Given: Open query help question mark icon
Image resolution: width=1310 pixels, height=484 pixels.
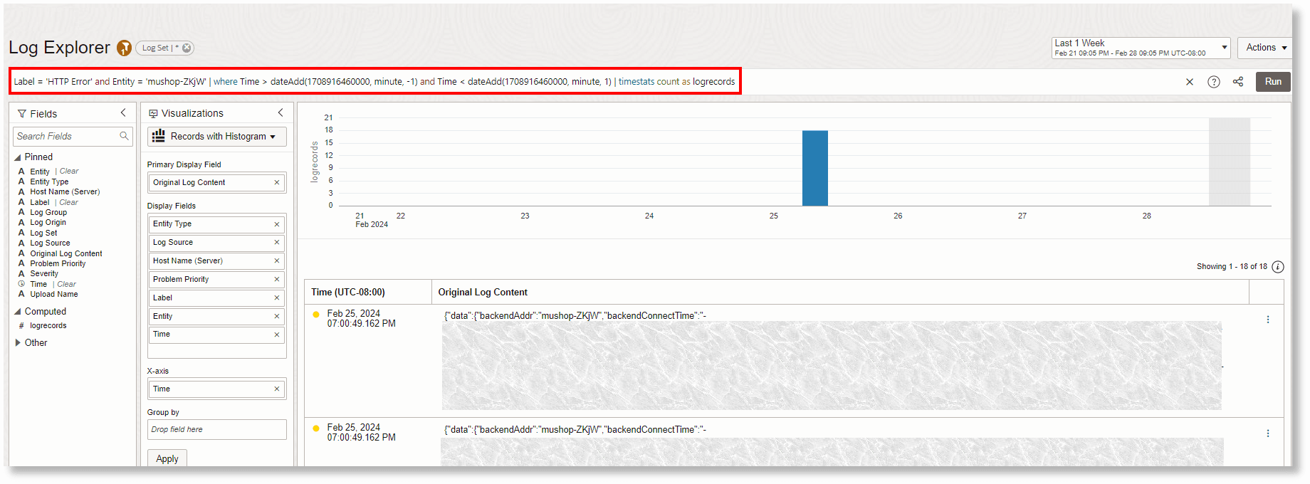Looking at the screenshot, I should point(1214,82).
